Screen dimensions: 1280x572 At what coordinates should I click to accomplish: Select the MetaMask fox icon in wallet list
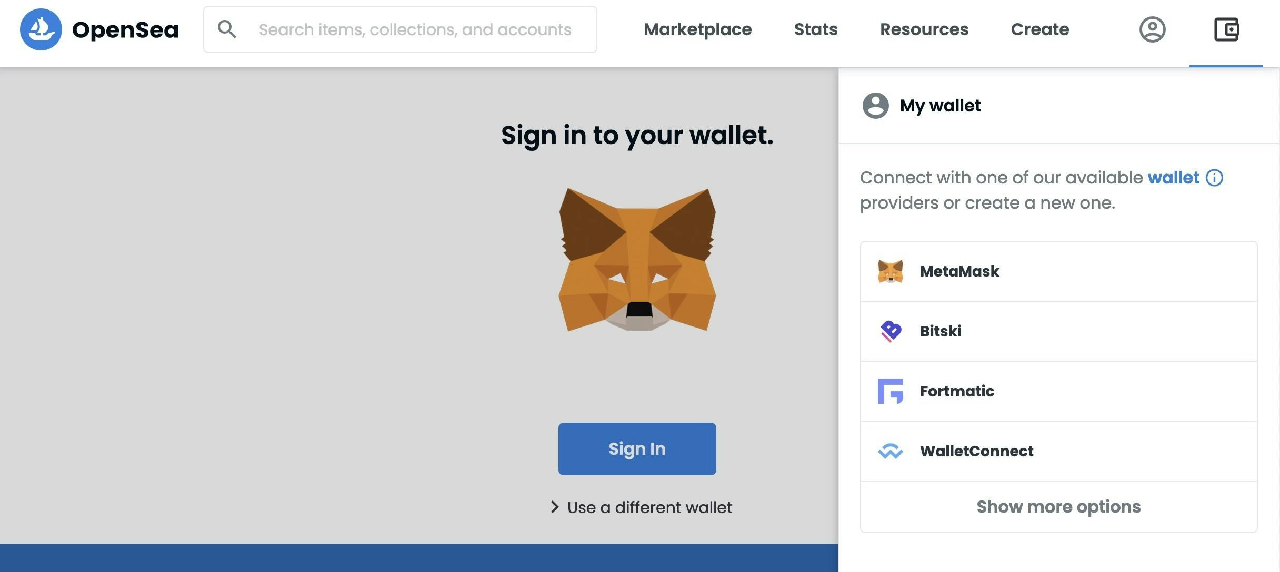coord(891,271)
